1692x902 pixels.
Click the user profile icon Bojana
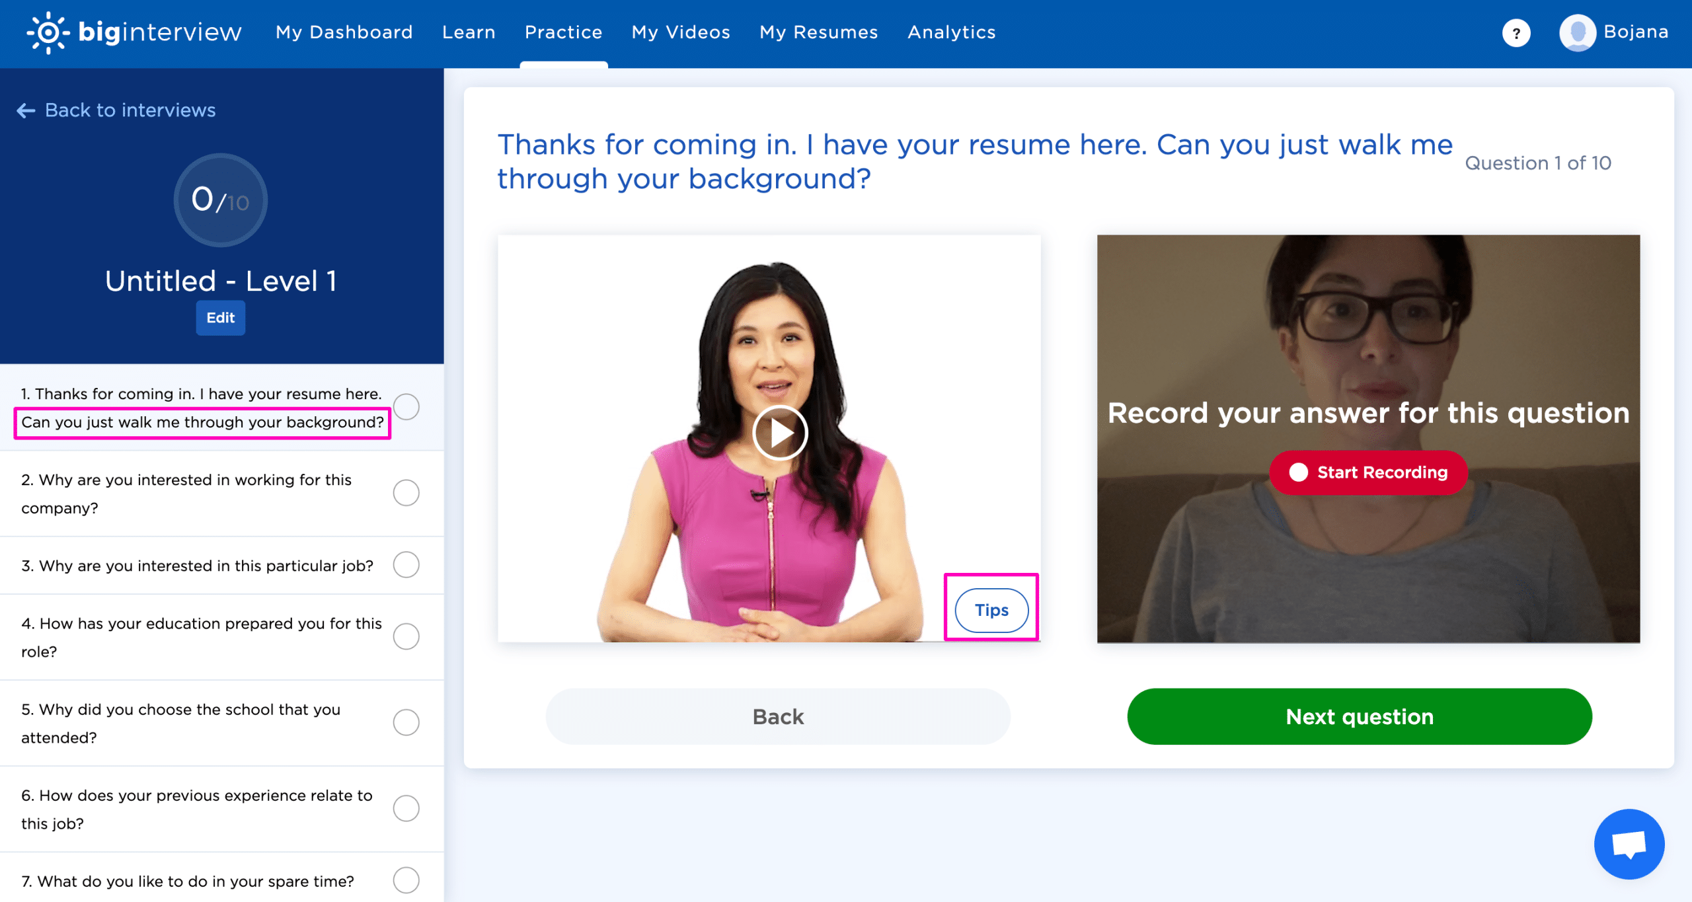[x=1576, y=31]
